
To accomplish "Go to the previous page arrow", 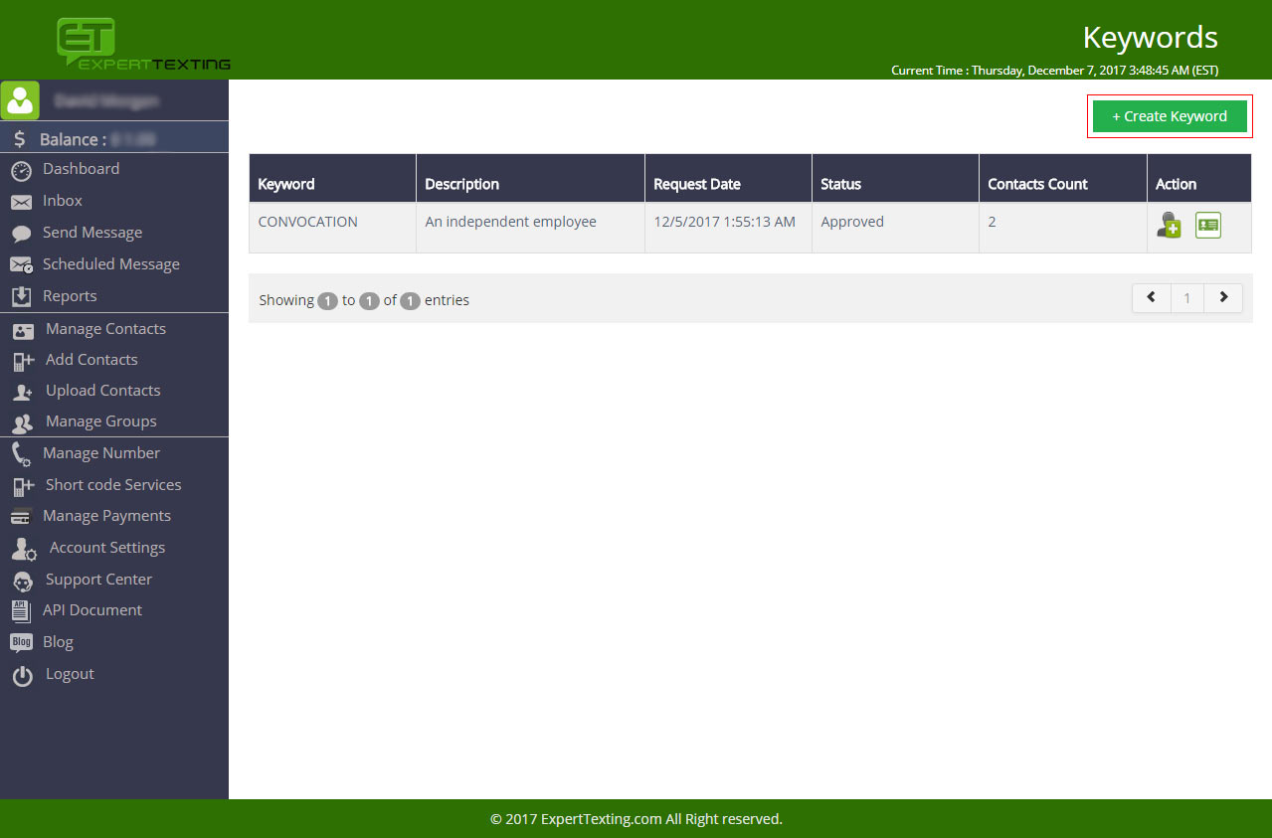I will point(1152,298).
